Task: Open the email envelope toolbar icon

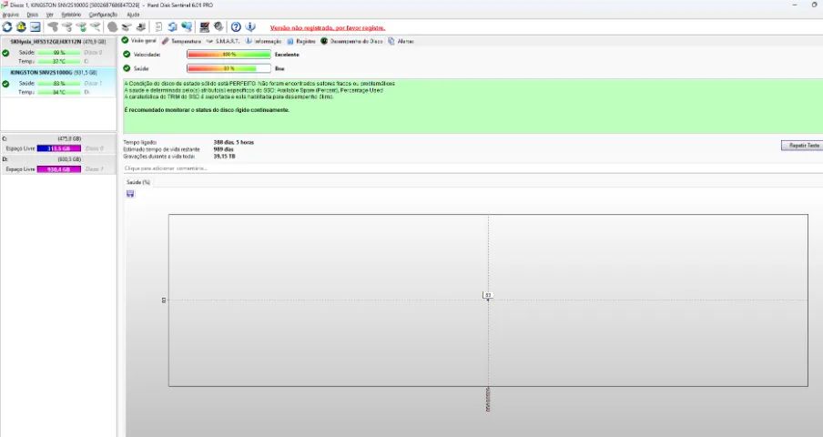Action: pos(36,26)
